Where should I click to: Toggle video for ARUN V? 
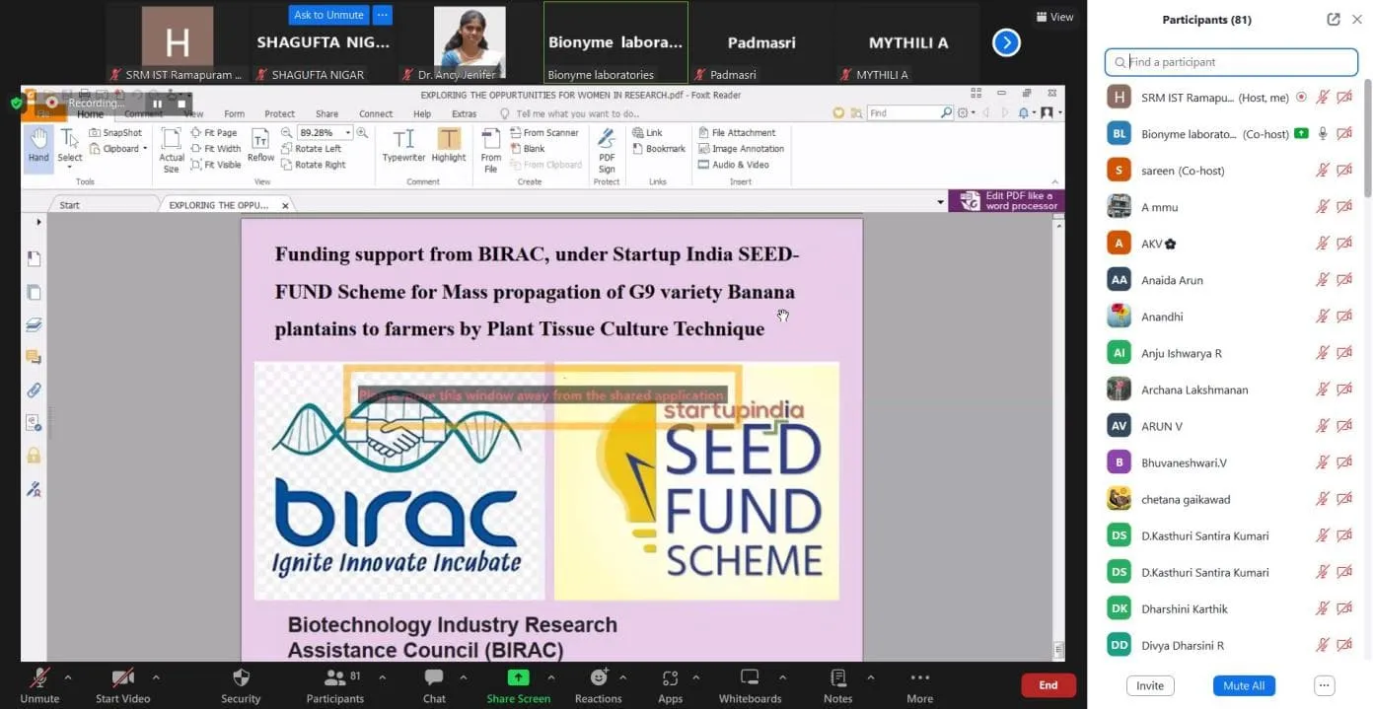(x=1344, y=426)
